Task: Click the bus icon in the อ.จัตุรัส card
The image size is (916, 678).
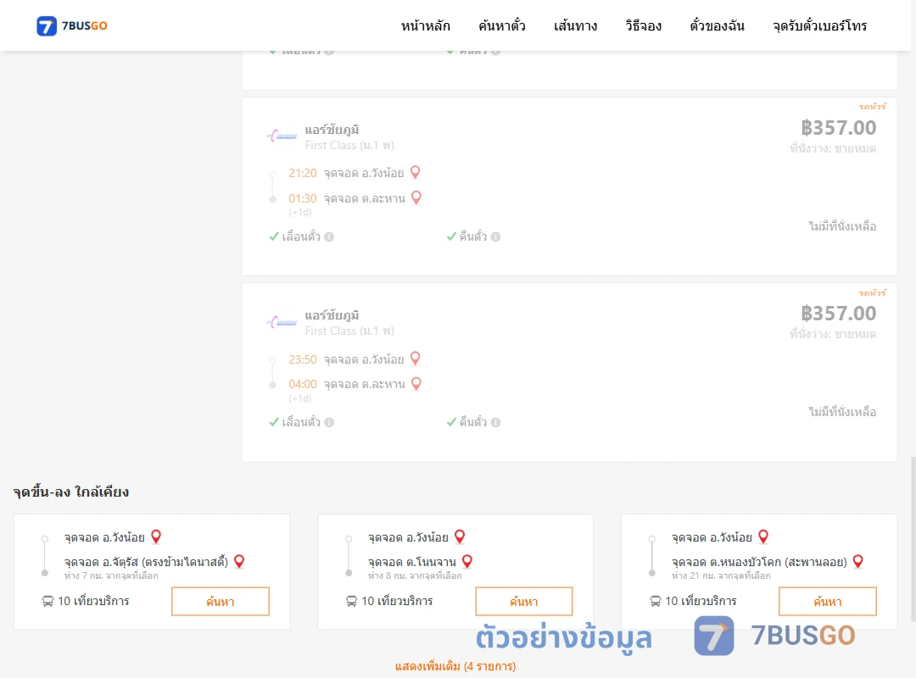Action: click(x=47, y=601)
